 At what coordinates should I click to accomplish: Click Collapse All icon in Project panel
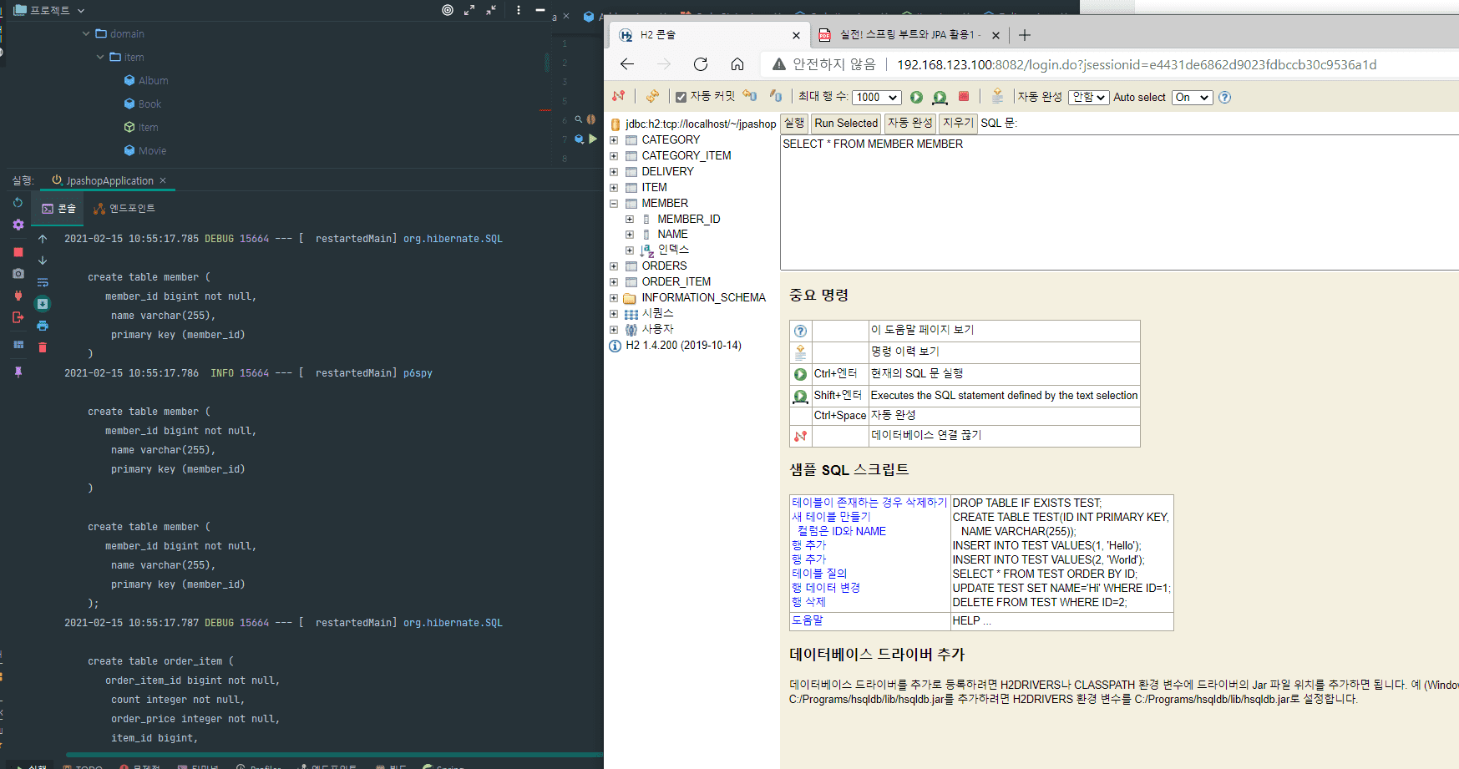(491, 10)
